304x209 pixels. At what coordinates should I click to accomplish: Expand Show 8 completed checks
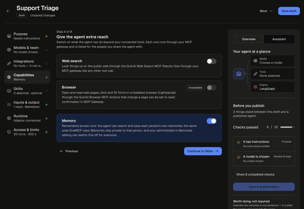(x=255, y=174)
